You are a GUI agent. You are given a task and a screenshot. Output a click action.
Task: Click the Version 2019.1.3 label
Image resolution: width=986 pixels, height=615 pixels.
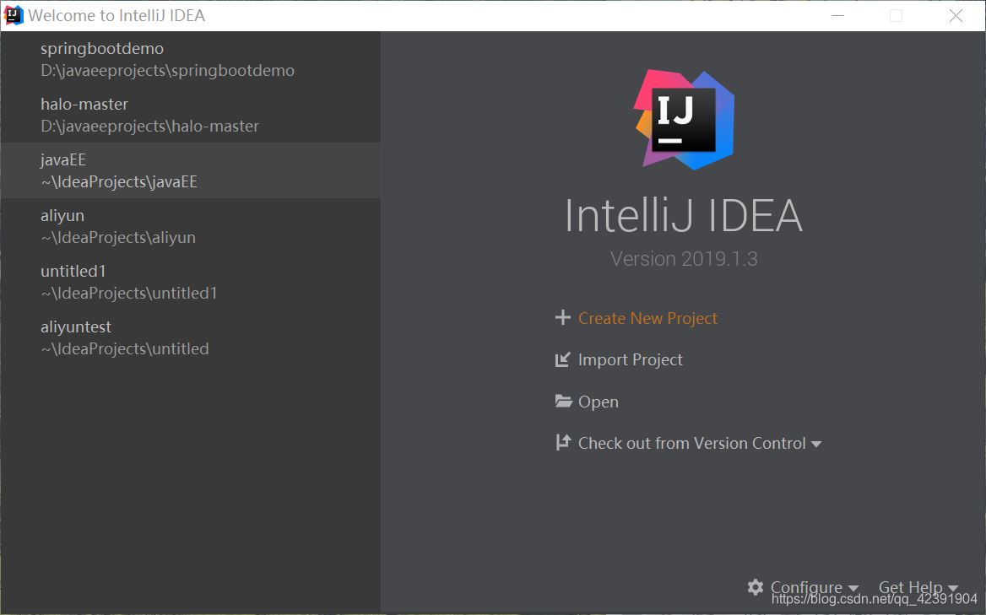pyautogui.click(x=684, y=259)
